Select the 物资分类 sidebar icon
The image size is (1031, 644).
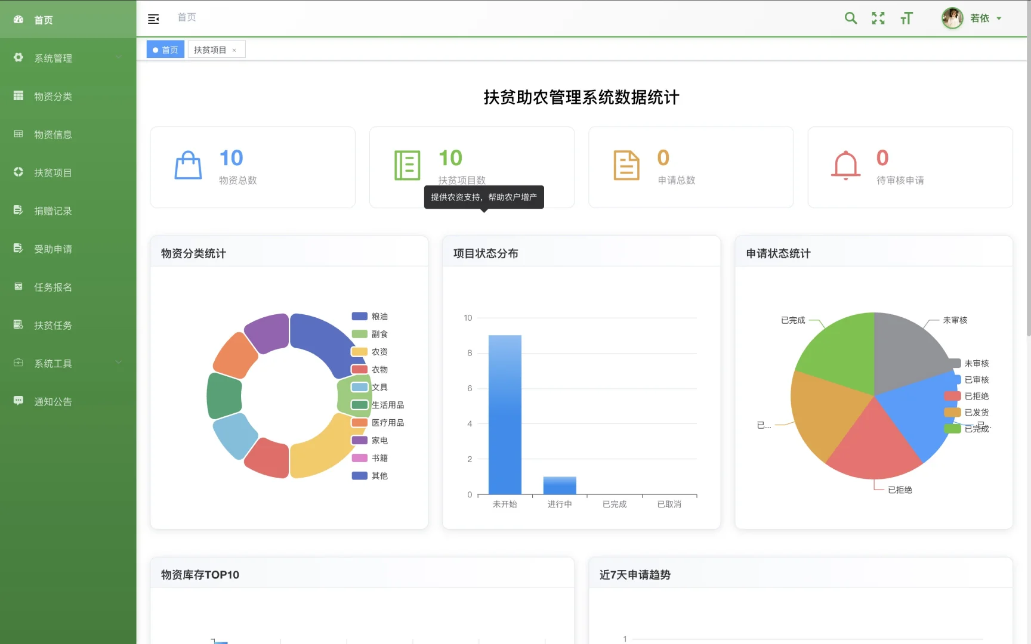coord(17,96)
